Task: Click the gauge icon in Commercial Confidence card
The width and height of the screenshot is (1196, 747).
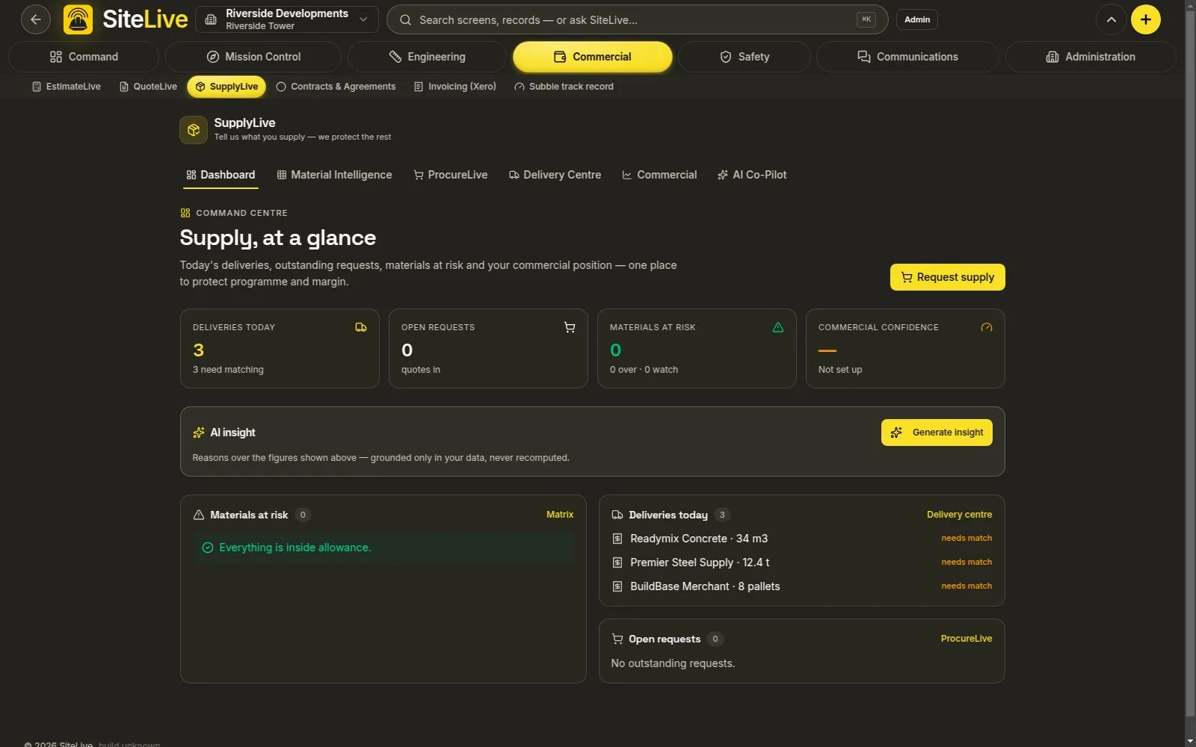Action: tap(987, 327)
